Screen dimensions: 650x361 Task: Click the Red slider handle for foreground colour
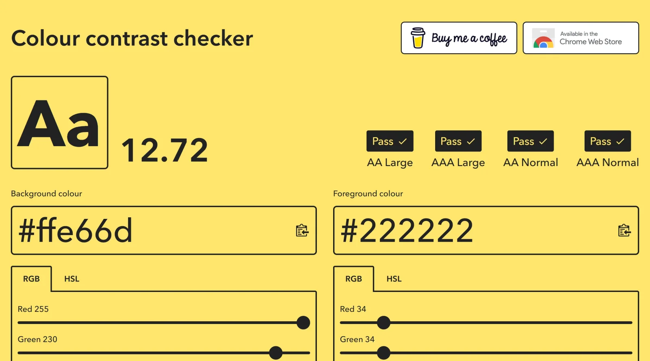pos(383,322)
